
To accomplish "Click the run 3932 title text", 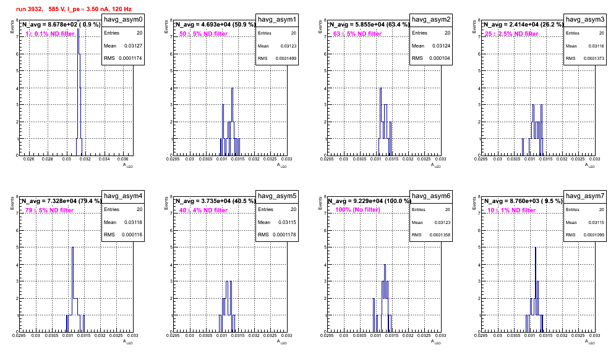I will [74, 9].
